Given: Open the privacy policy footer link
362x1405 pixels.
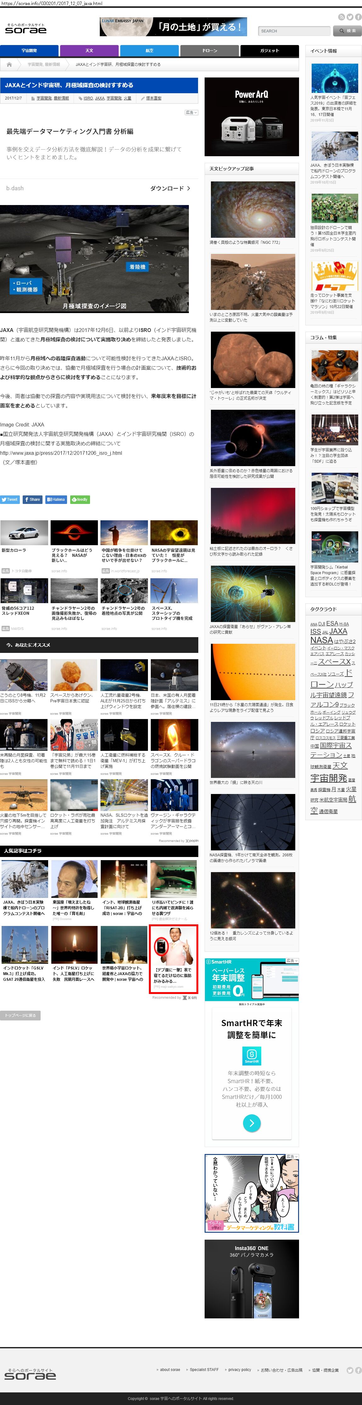Looking at the screenshot, I should click(x=239, y=1369).
